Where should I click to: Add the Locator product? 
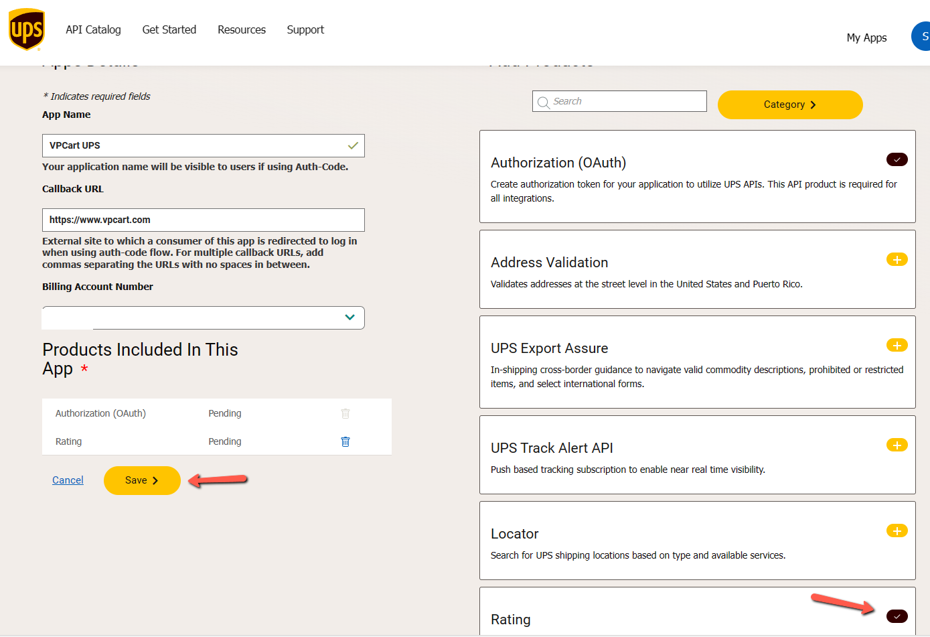pyautogui.click(x=897, y=530)
